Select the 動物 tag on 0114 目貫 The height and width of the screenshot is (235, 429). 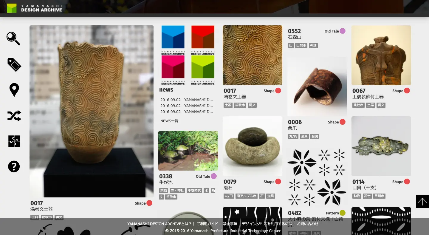pos(357,196)
